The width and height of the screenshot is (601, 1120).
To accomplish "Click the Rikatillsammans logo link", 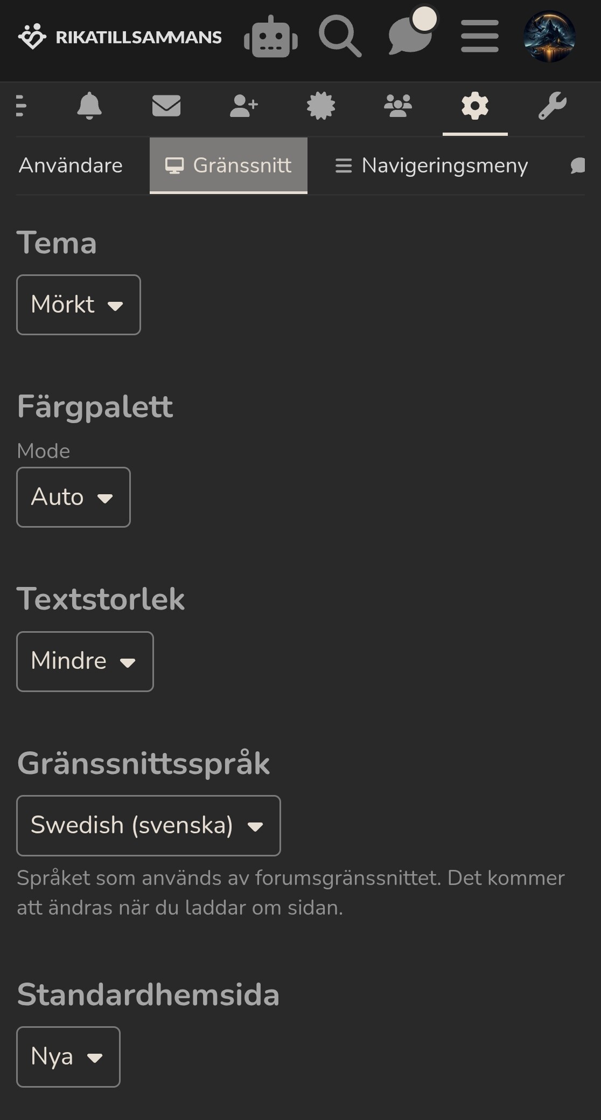I will click(120, 37).
